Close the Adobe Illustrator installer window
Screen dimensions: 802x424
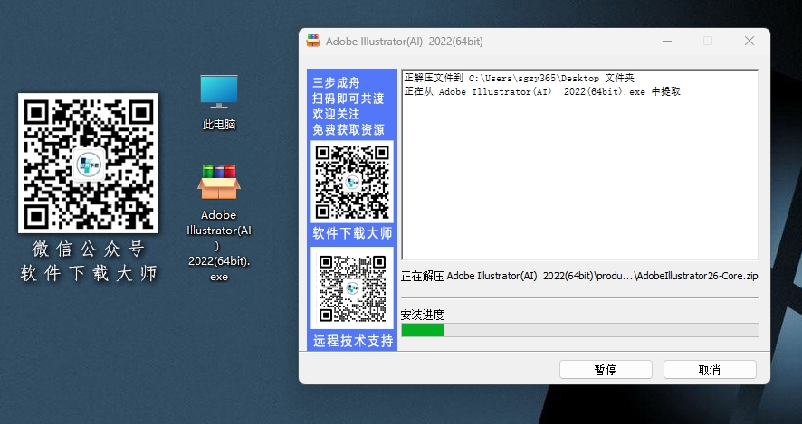coord(749,41)
